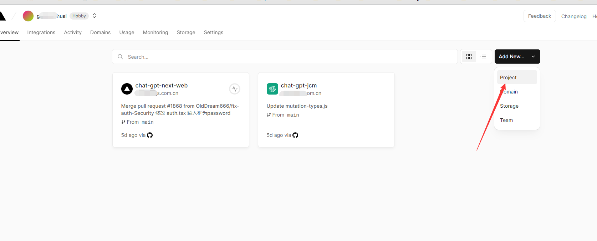Switch to the Integrations tab
597x241 pixels.
[x=41, y=32]
